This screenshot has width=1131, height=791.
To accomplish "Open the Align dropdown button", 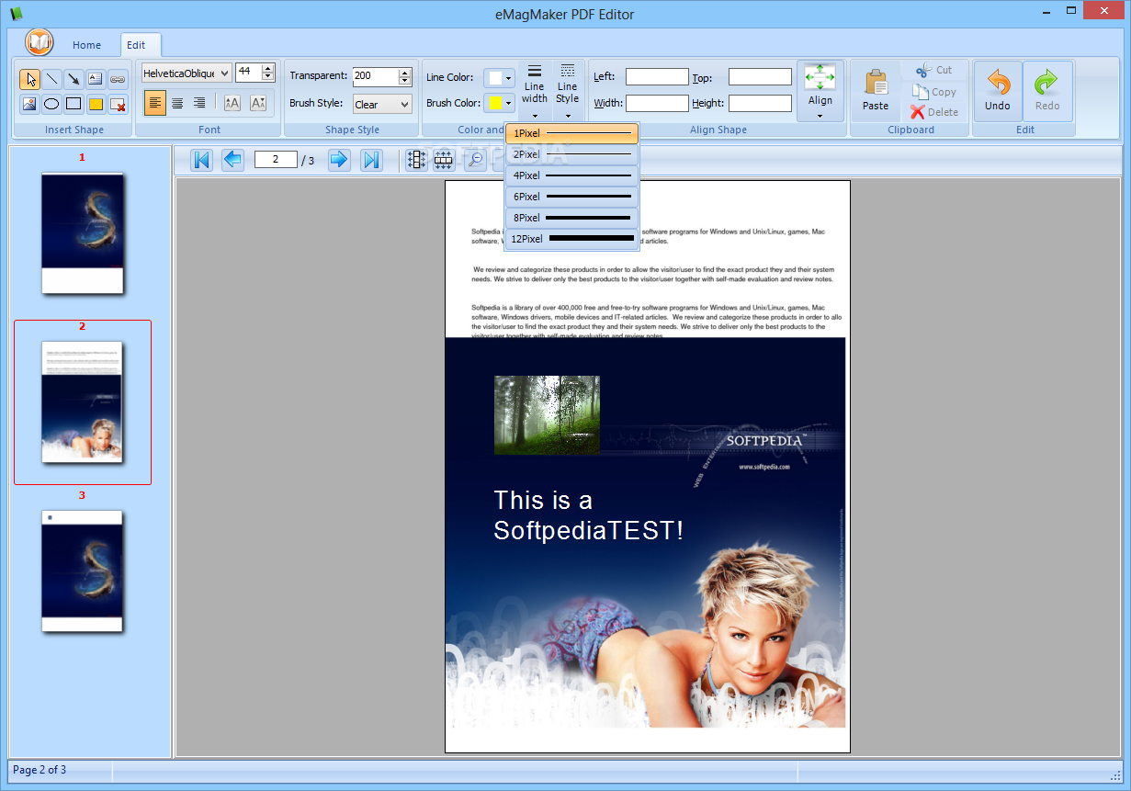I will (x=820, y=92).
